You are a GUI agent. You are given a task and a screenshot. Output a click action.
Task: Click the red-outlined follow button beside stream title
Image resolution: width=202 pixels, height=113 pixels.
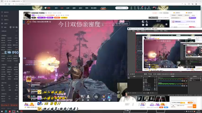155,13
